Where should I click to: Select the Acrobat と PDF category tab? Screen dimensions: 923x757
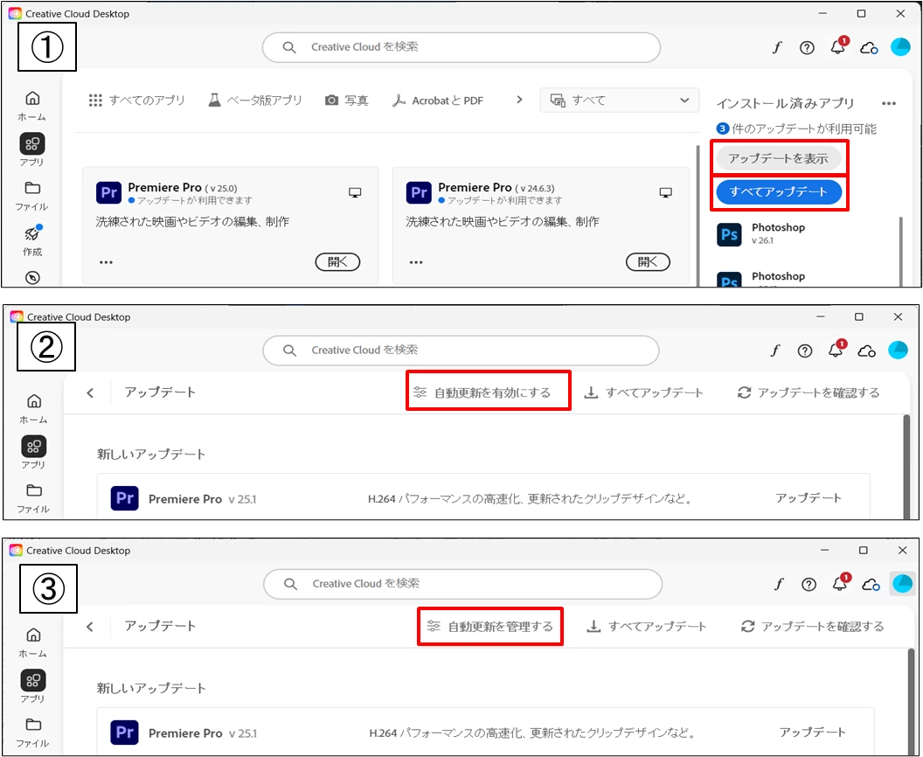tap(438, 101)
